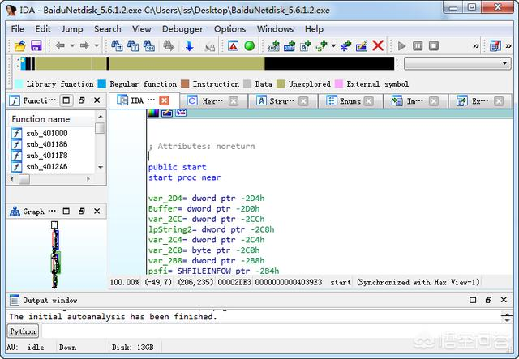
Task: Open the forward-arrow history dropdown
Action: click(x=97, y=45)
